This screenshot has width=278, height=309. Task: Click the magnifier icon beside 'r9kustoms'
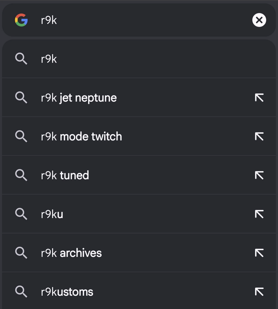(21, 292)
